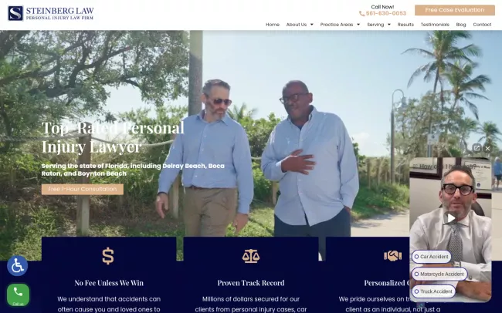
Task: Select the Car Accident option
Action: 431,257
